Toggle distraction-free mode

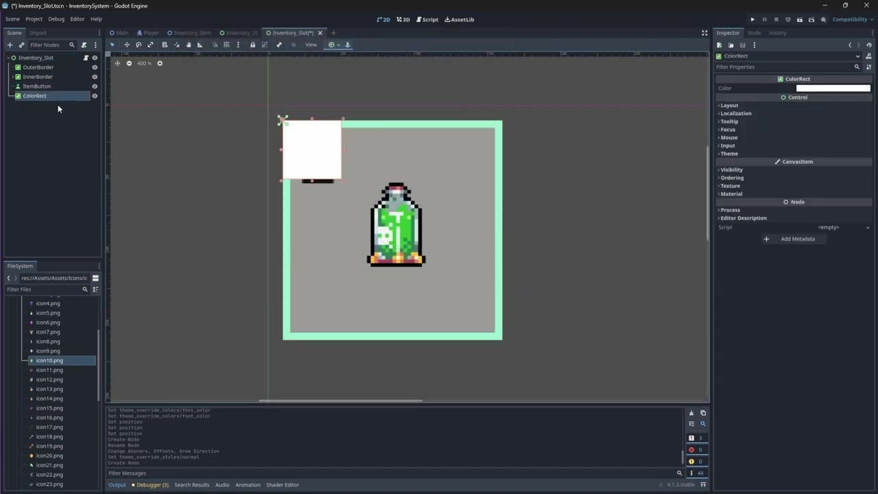click(x=704, y=33)
